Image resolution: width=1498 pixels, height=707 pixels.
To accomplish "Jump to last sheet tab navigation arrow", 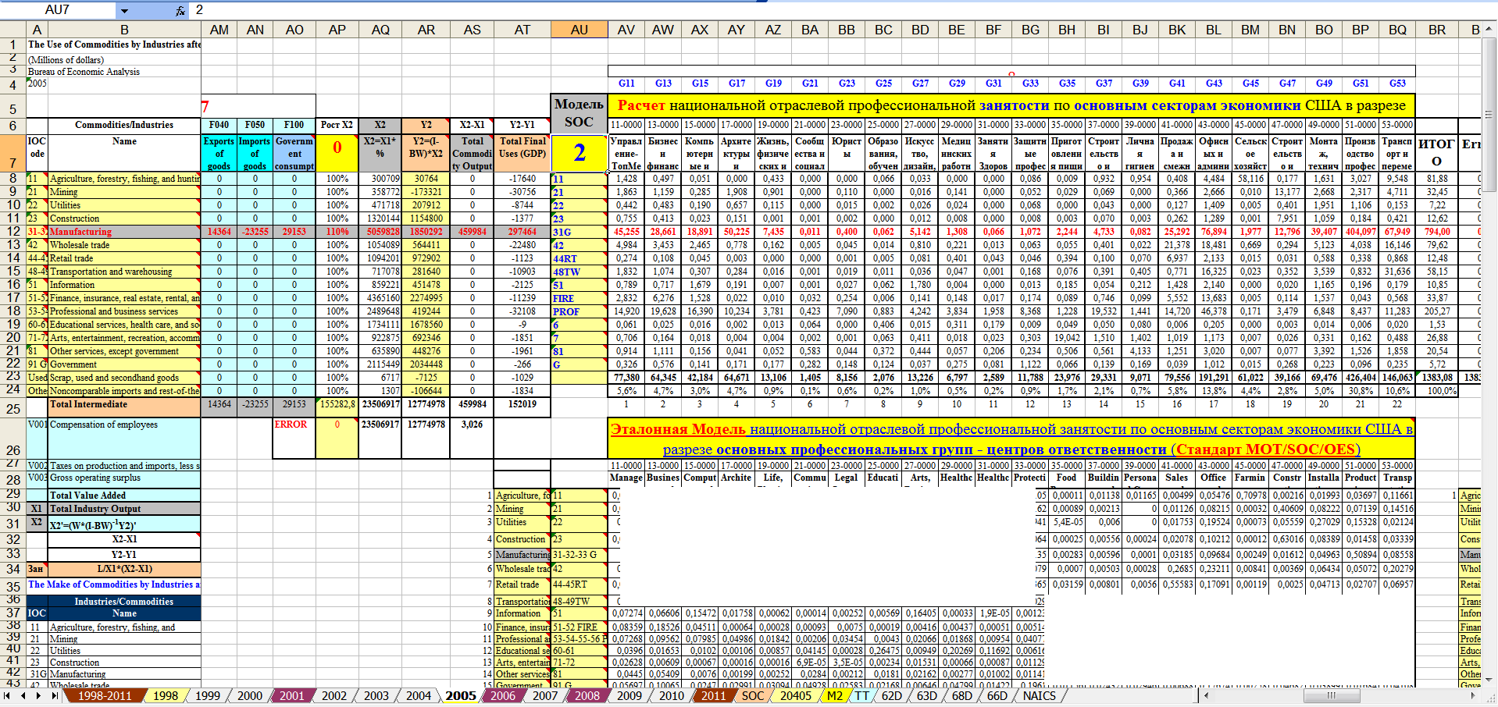I will point(54,695).
